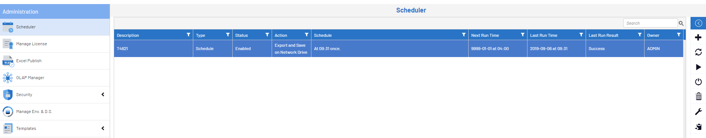The image size is (706, 138).
Task: Select the T4621 schedule row
Action: 399,49
